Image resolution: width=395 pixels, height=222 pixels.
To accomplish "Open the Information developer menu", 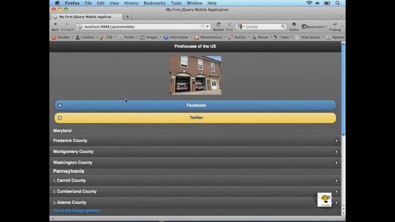I will [x=178, y=37].
